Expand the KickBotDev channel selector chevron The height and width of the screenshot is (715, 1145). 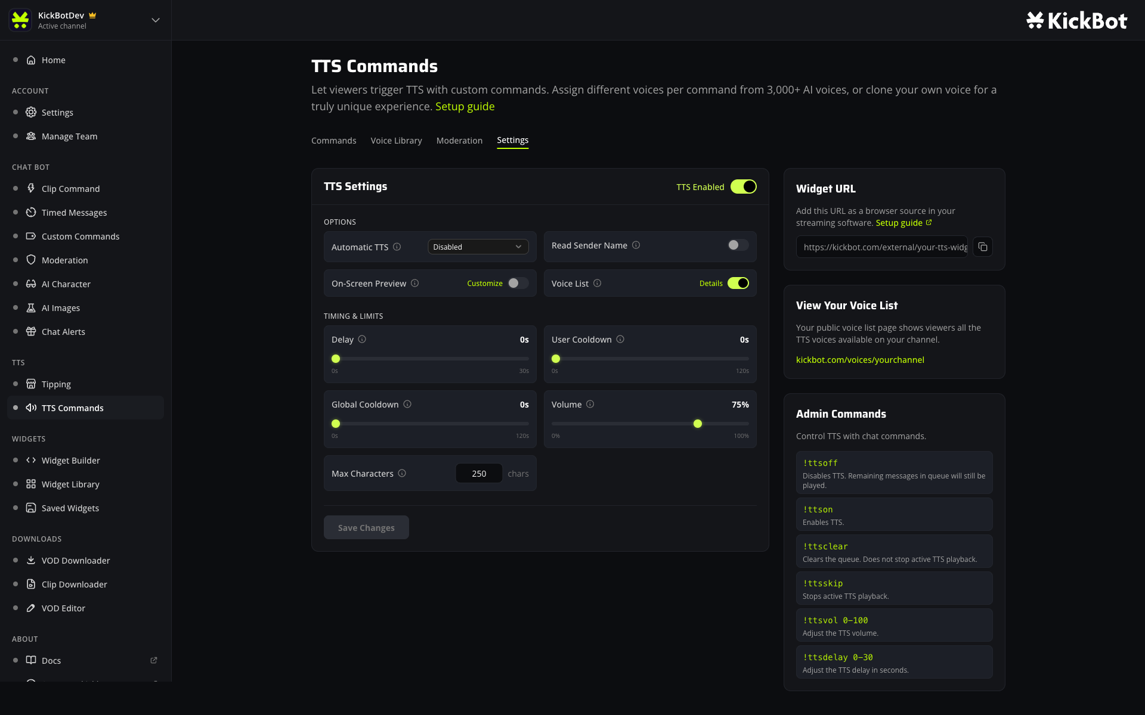click(156, 20)
